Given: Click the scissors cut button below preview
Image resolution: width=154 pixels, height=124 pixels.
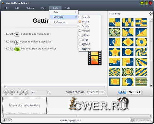Looking at the screenshot, I should click(20, 92).
